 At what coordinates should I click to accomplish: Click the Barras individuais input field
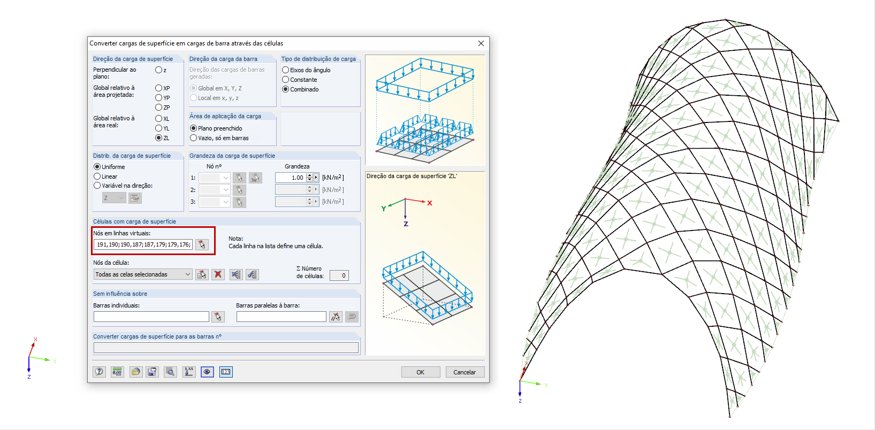[151, 317]
